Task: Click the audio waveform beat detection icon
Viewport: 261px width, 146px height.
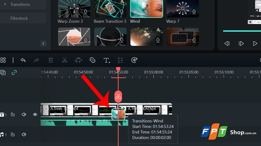Action: point(134,60)
